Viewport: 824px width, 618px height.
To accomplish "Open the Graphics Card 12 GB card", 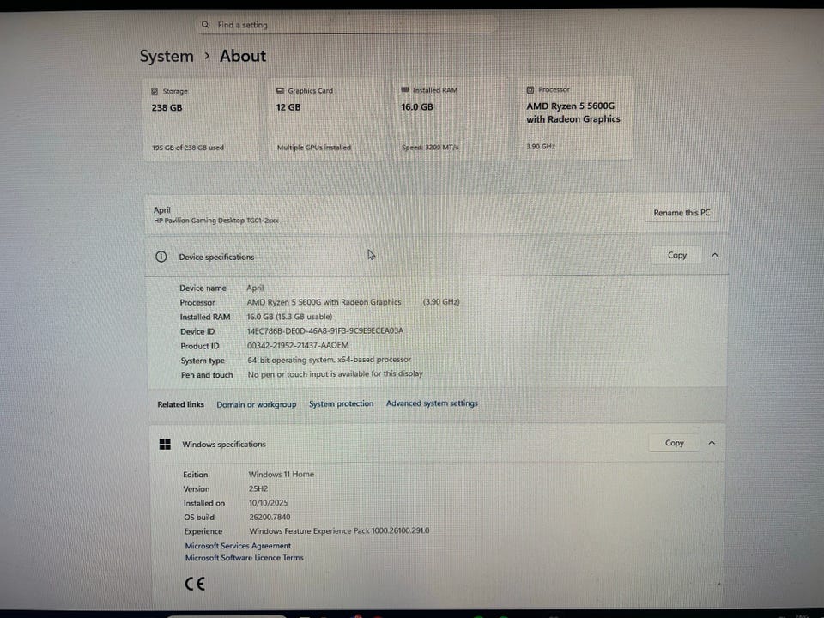I will [x=326, y=118].
